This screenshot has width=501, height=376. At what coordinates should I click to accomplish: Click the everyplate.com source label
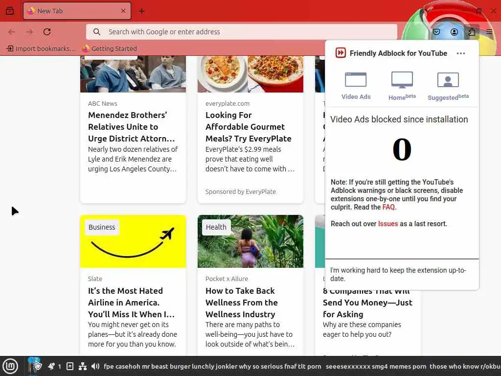pos(227,103)
